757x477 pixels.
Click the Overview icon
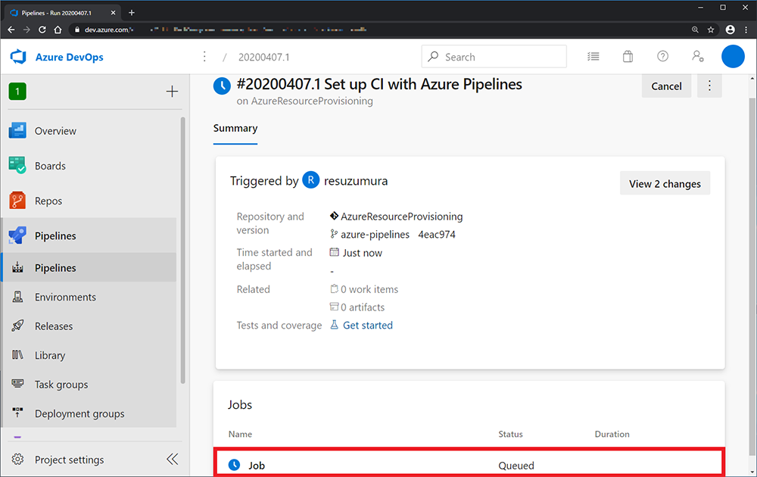(x=17, y=131)
